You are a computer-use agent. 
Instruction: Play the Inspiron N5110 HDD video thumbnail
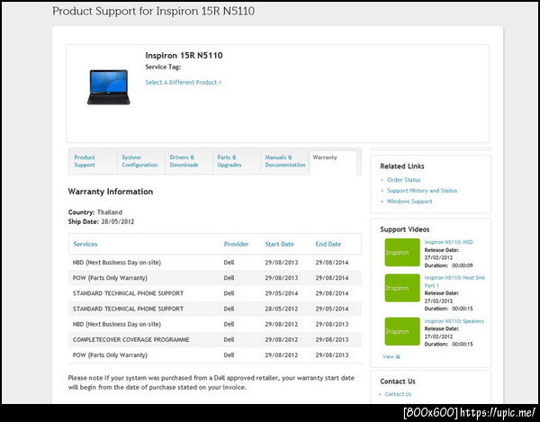pyautogui.click(x=402, y=252)
